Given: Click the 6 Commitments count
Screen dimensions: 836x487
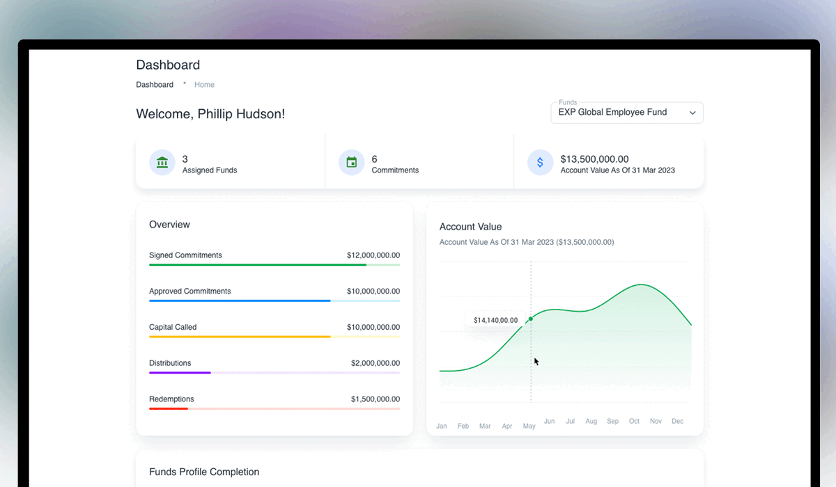Looking at the screenshot, I should click(375, 159).
